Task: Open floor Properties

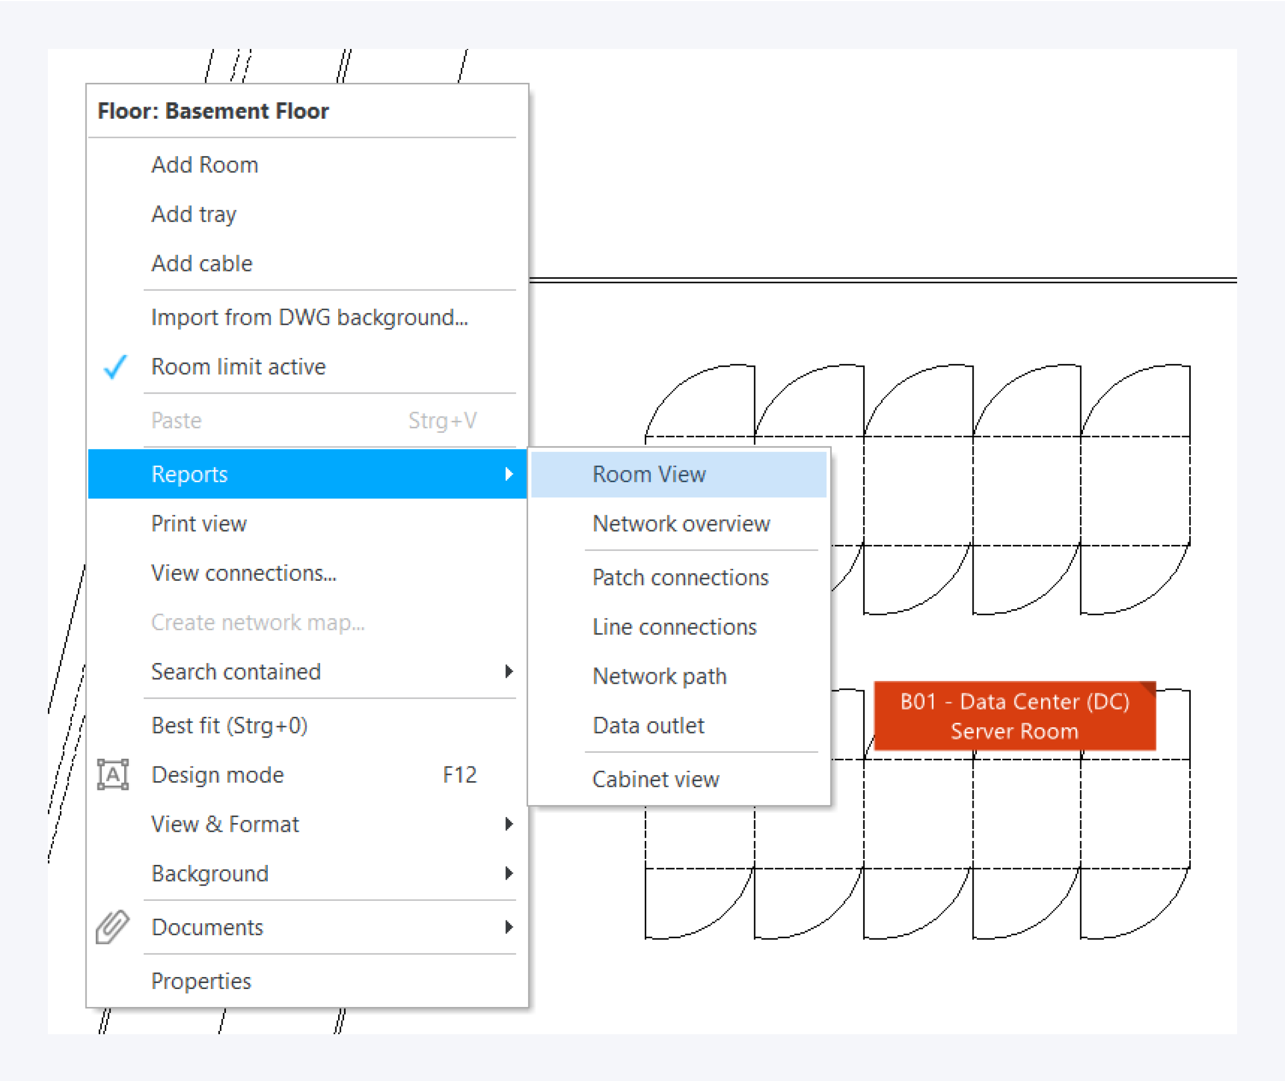Action: pyautogui.click(x=201, y=981)
